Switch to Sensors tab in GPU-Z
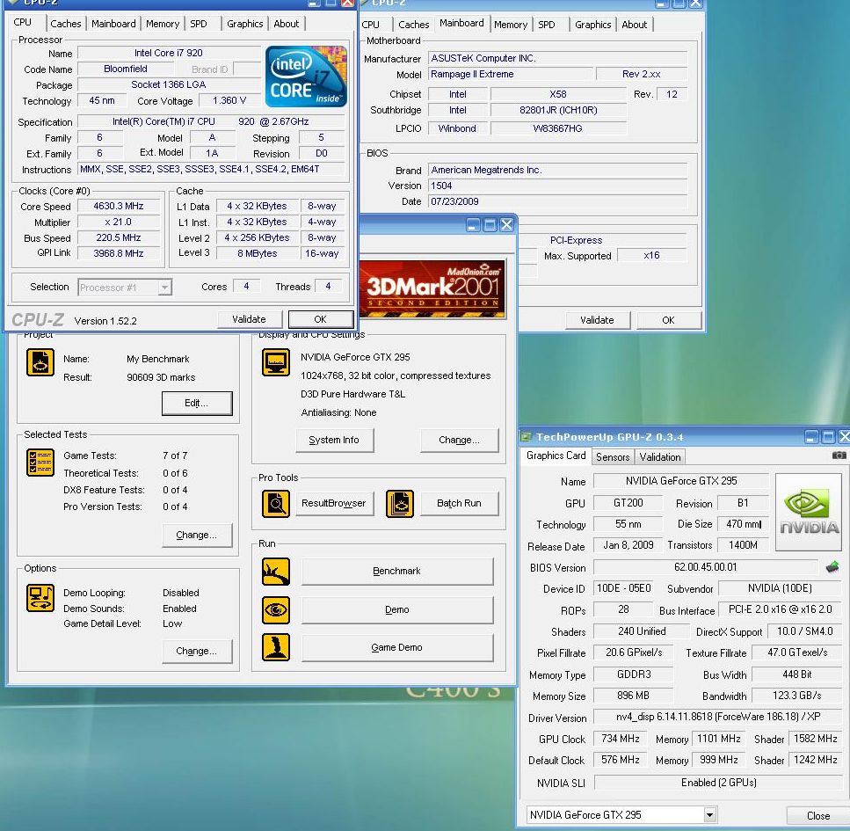The height and width of the screenshot is (831, 850). click(x=613, y=457)
